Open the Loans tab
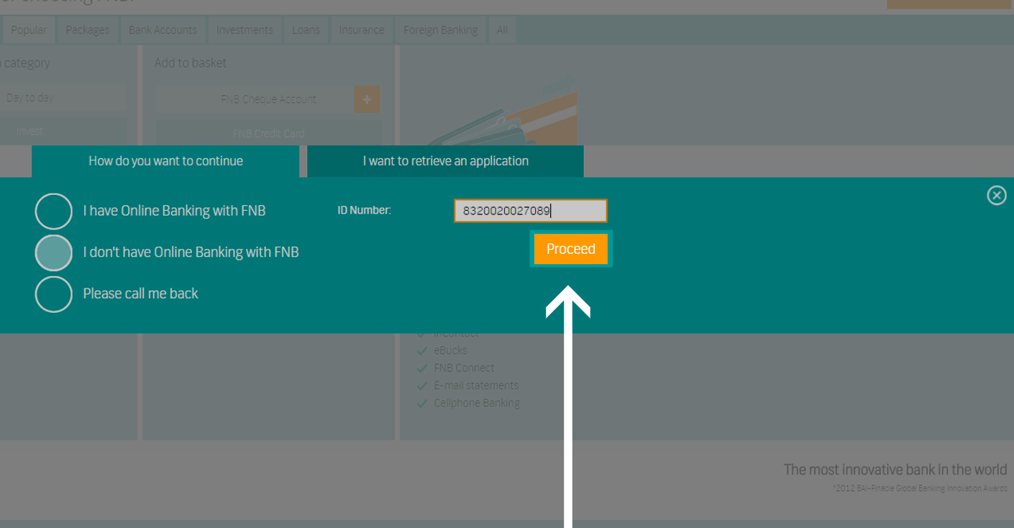This screenshot has height=528, width=1014. [x=306, y=30]
